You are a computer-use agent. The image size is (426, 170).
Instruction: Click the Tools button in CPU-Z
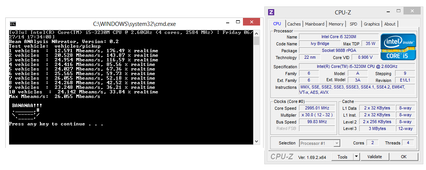342,157
